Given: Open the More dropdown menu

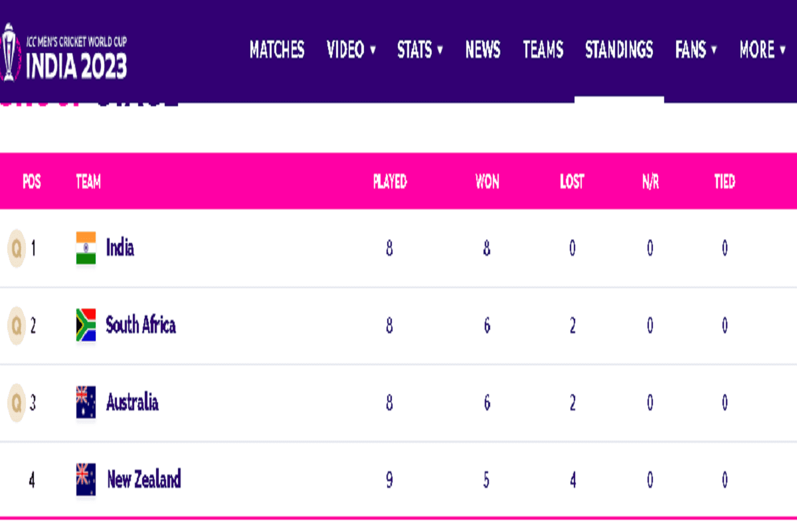Looking at the screenshot, I should point(762,50).
